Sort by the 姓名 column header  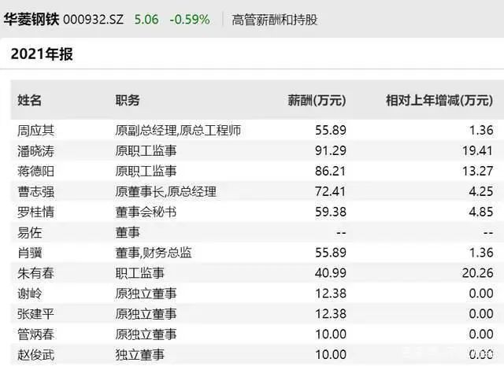(x=30, y=101)
